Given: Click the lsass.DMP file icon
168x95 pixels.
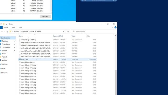Looking at the screenshot, I should click(20, 59).
